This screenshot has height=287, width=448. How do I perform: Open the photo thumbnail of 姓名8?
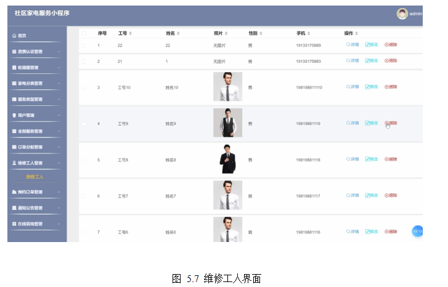coord(228,159)
